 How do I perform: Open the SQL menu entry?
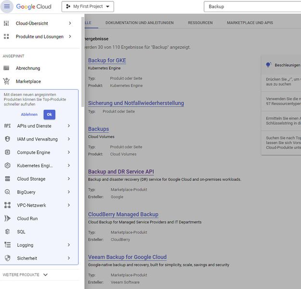pos(21,232)
